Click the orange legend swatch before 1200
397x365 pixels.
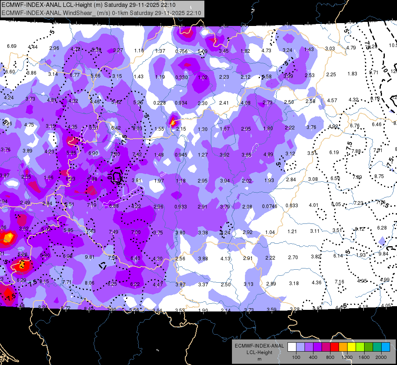tap(343, 347)
